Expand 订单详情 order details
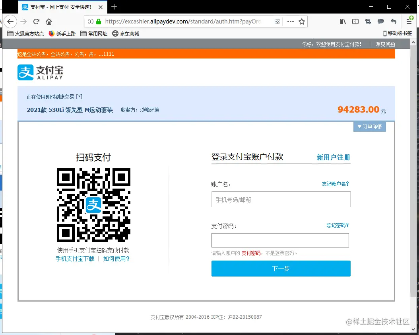The height and width of the screenshot is (335, 419). click(x=370, y=127)
